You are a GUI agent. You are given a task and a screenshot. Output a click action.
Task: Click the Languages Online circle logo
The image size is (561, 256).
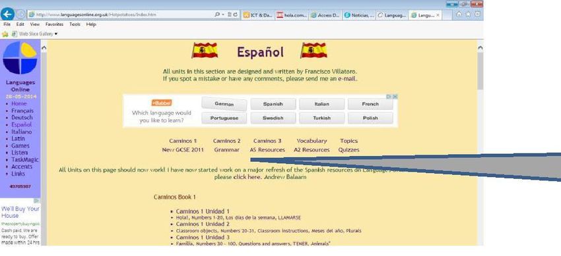20,58
